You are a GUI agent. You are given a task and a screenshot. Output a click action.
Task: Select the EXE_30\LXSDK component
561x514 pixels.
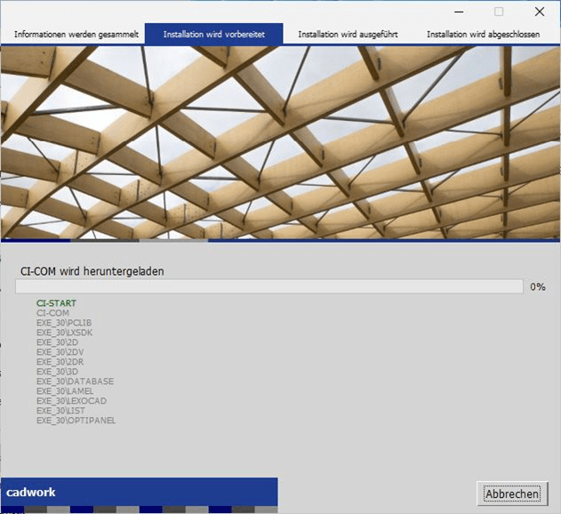64,333
